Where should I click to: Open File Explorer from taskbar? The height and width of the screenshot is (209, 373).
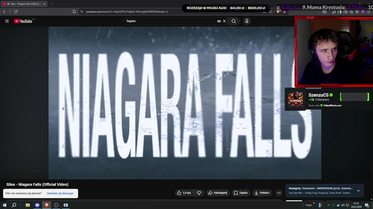[x=28, y=205]
